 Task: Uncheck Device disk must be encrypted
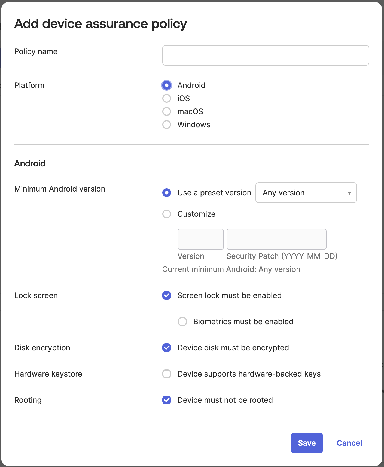coord(167,348)
